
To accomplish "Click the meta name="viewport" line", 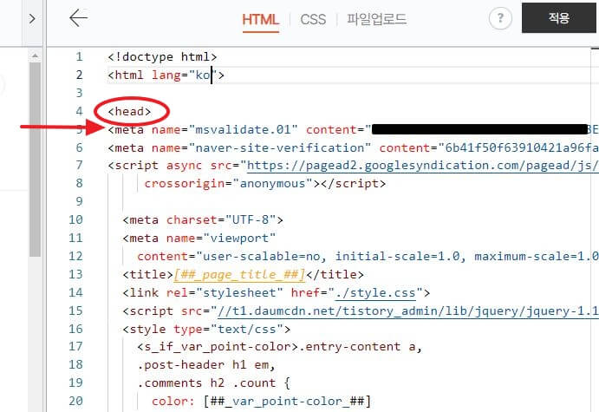I will tap(199, 239).
